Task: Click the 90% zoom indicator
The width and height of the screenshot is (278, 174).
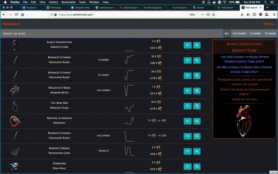Action: pyautogui.click(x=192, y=14)
